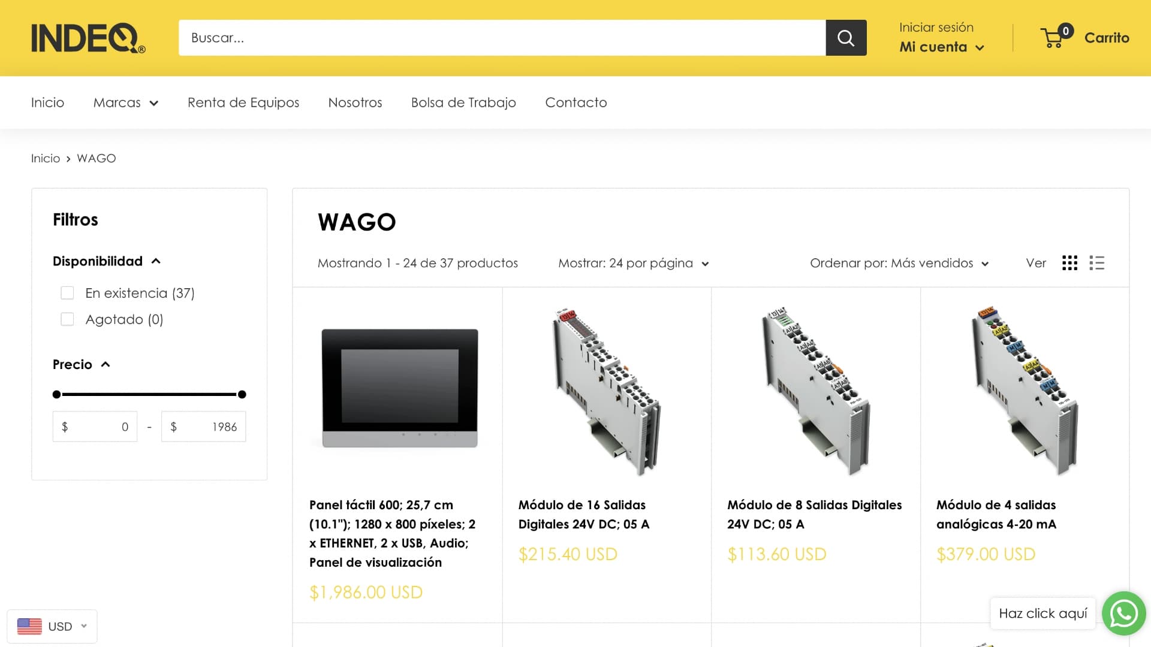1151x647 pixels.
Task: Open Ordenar por Más vendidos dropdown
Action: [899, 263]
